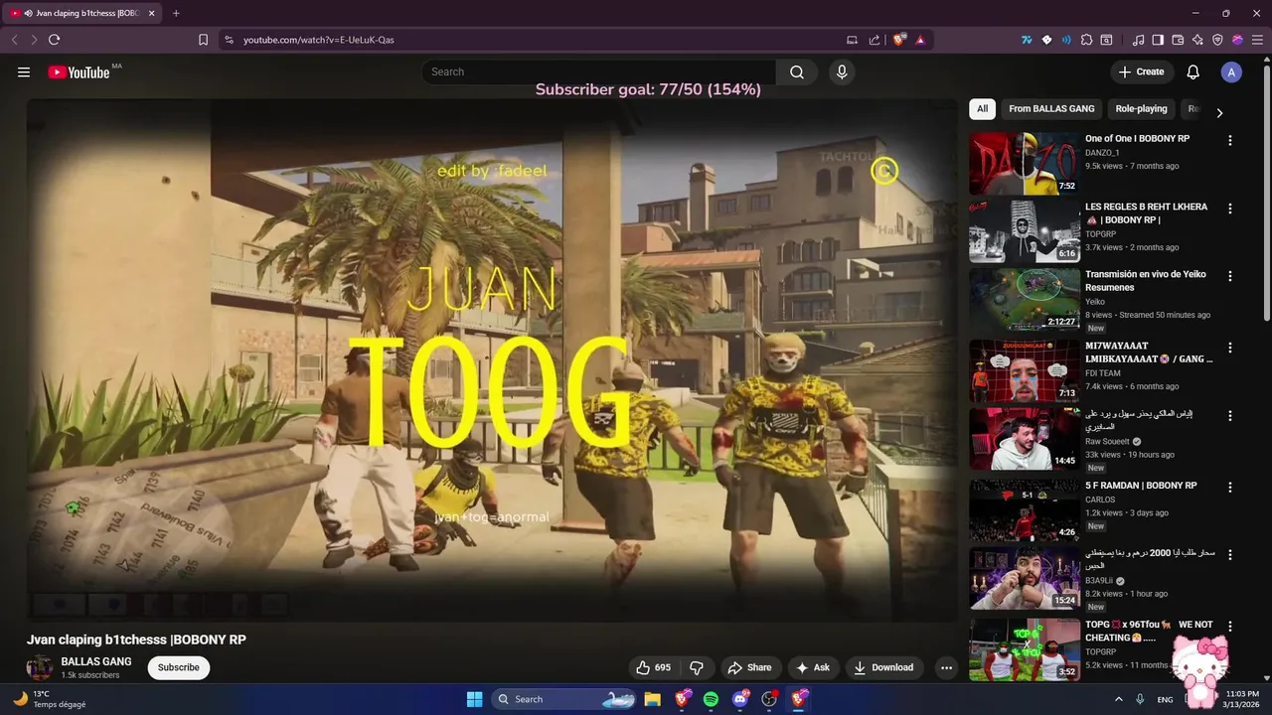Toggle the browser sidebar panel icon
The width and height of the screenshot is (1272, 715).
coord(1158,40)
